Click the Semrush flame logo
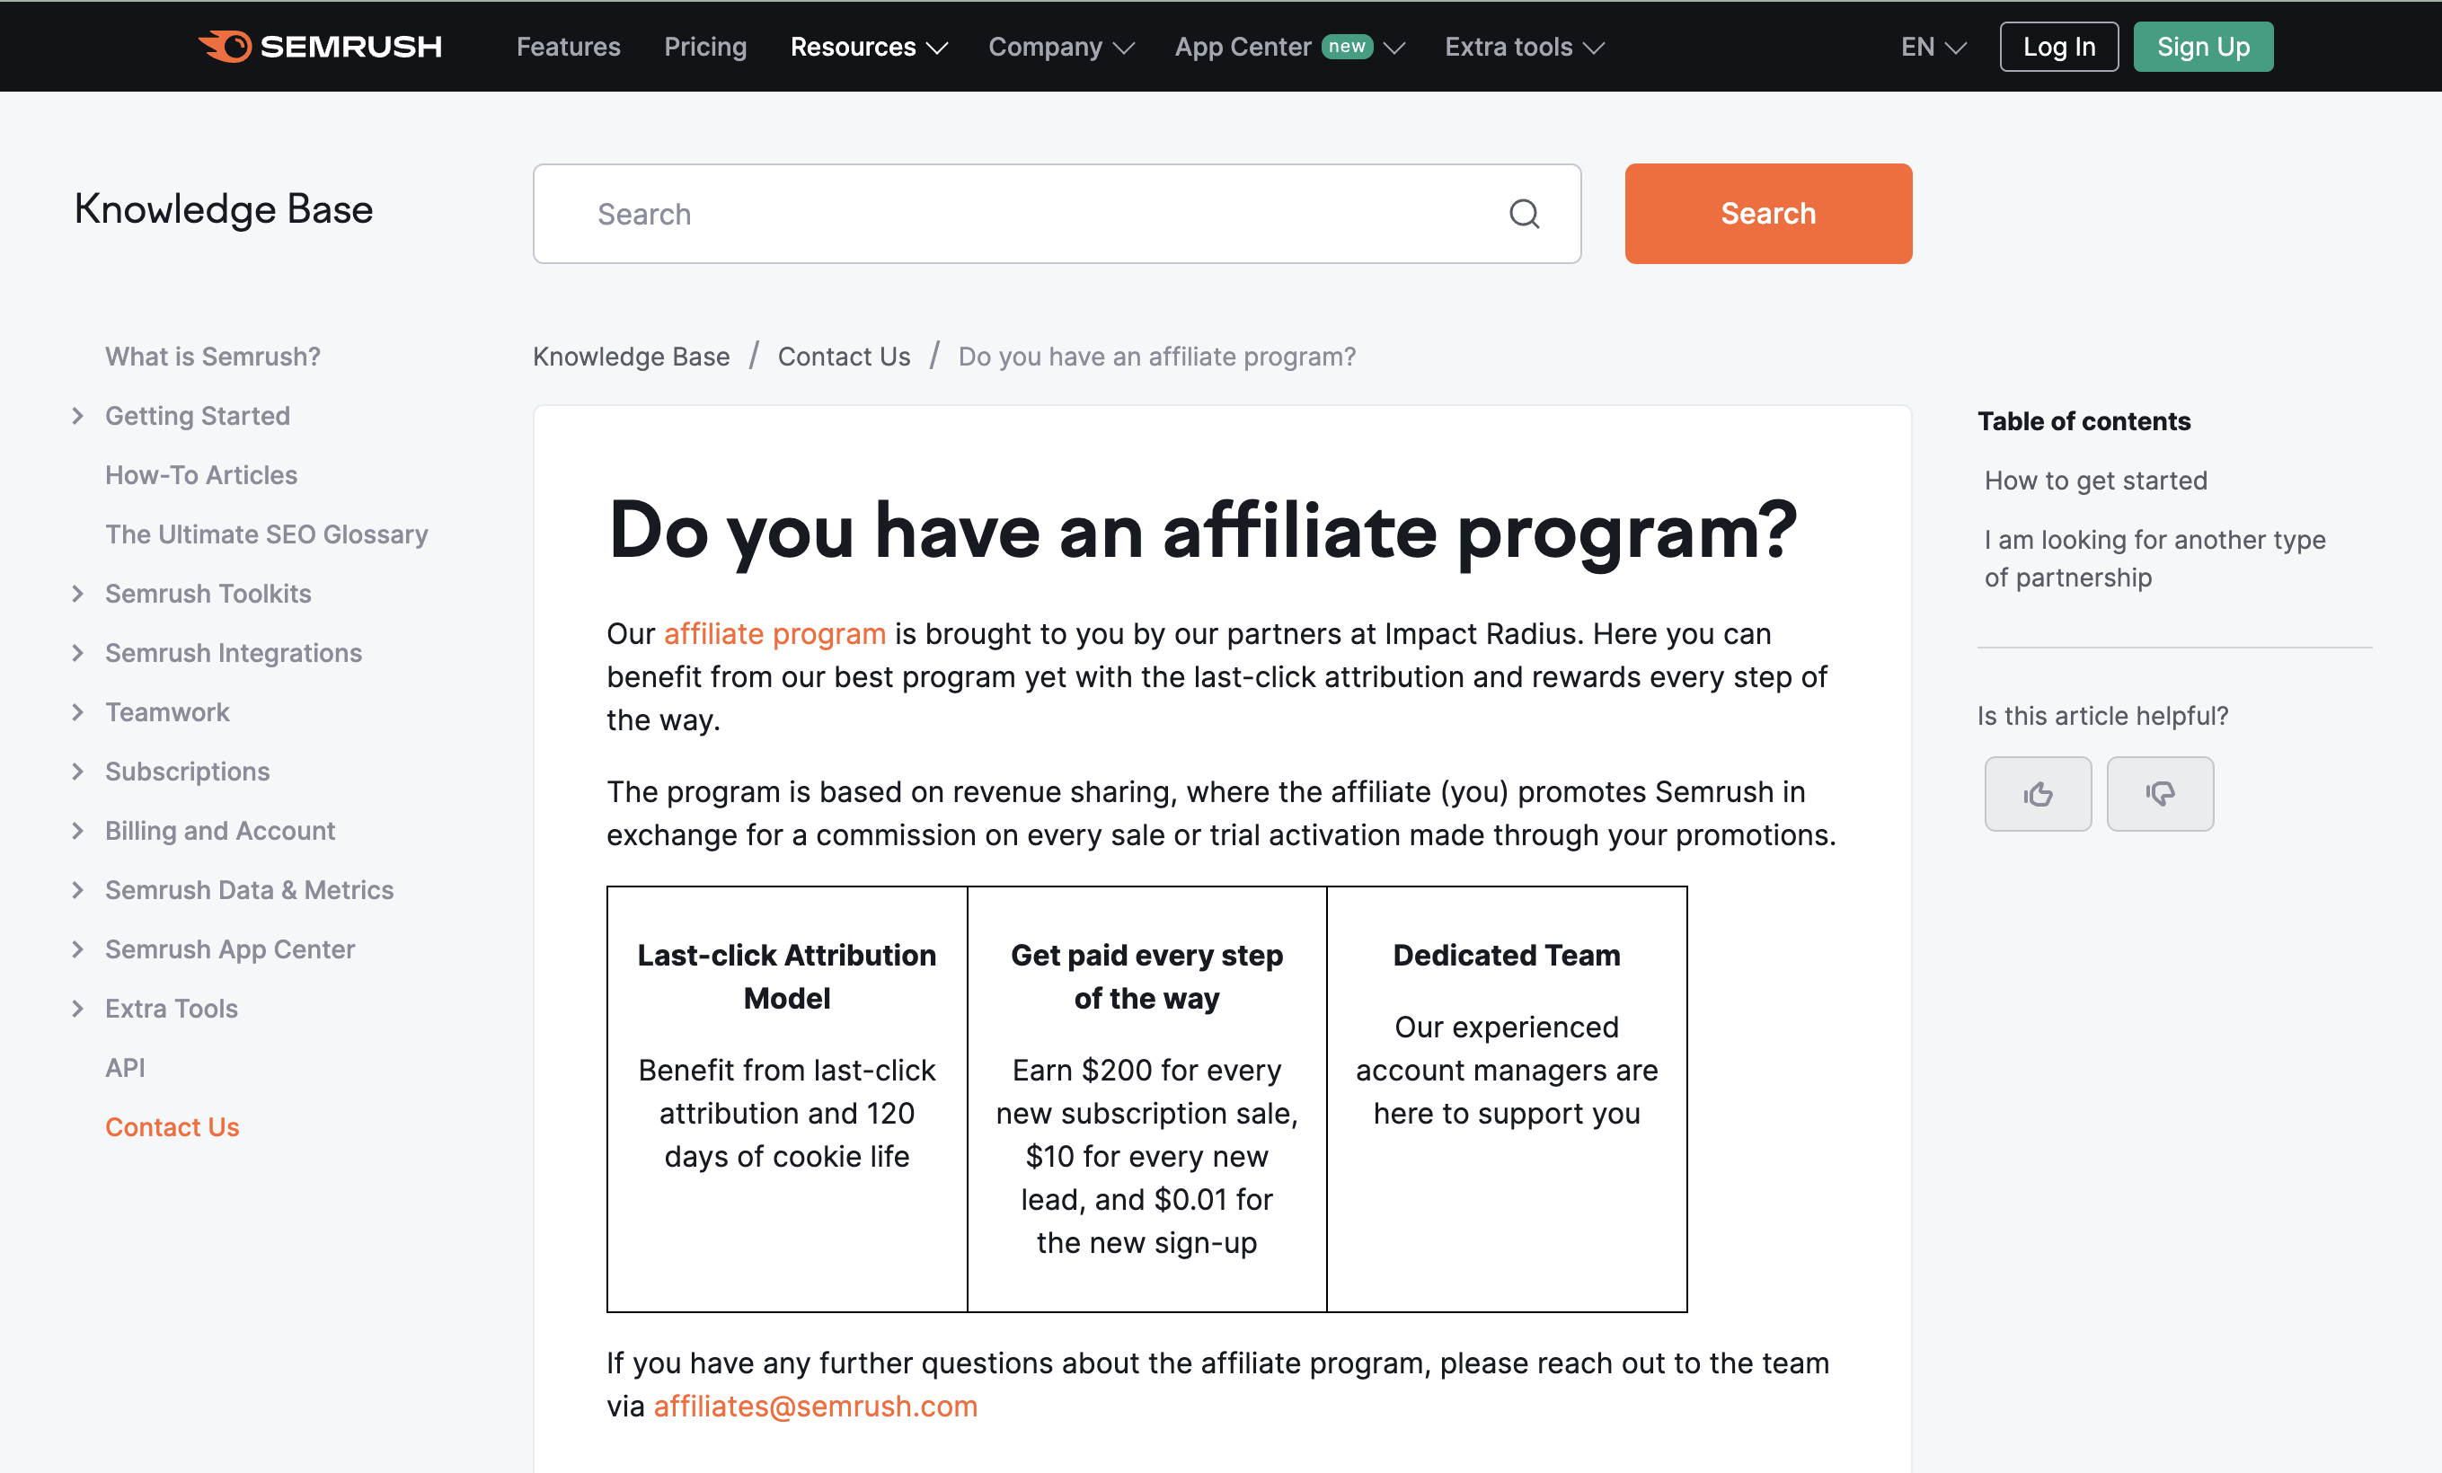Viewport: 2442px width, 1473px height. (226, 47)
